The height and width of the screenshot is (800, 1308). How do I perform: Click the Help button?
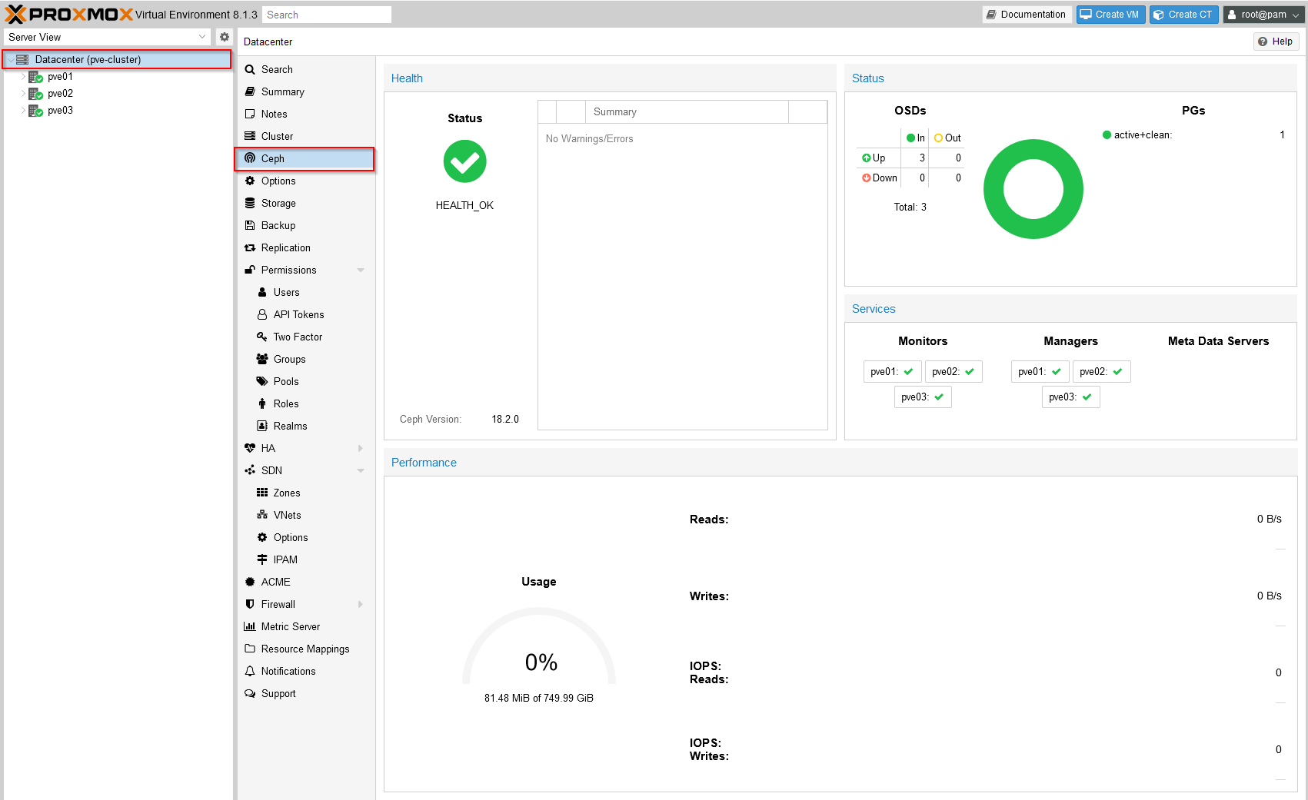(1276, 41)
